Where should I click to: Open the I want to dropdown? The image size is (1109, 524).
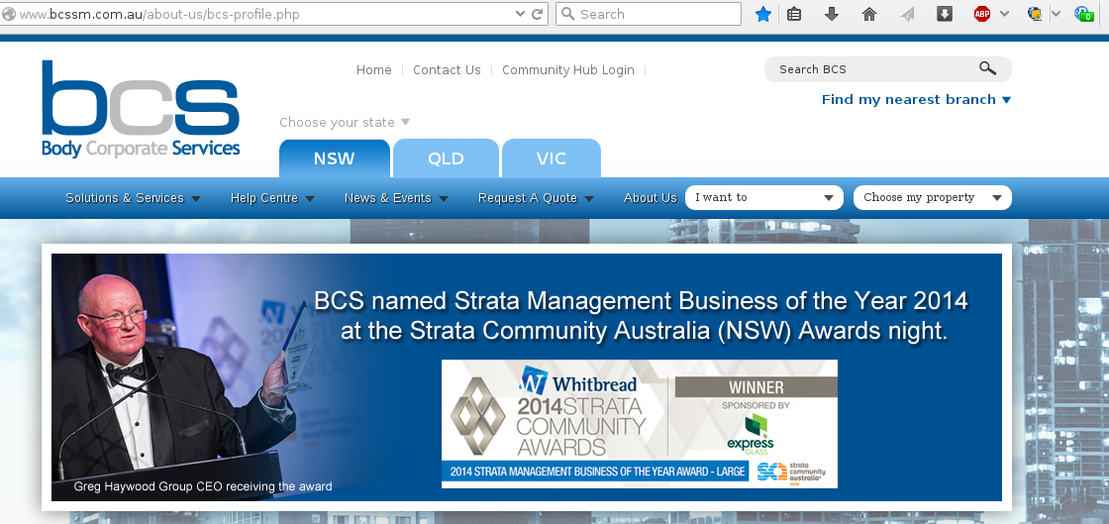[764, 198]
